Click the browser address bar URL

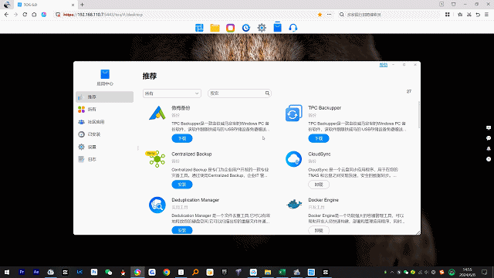click(103, 15)
